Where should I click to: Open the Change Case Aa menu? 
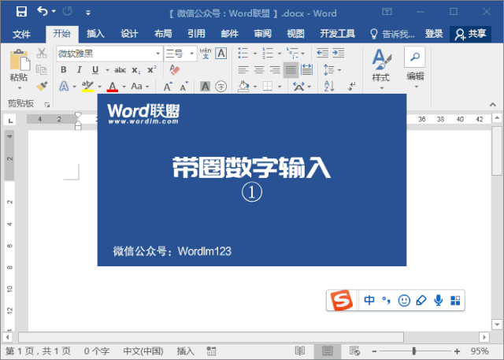click(140, 86)
